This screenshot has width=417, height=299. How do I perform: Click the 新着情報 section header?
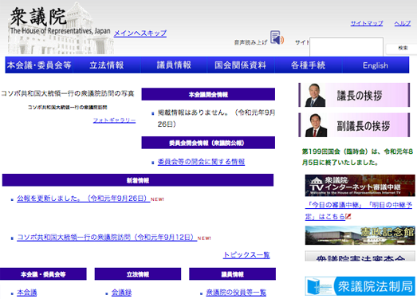click(138, 180)
